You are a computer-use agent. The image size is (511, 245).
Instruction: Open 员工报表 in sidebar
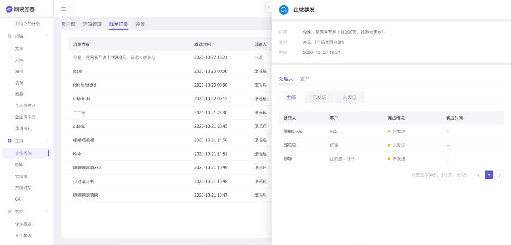(24, 236)
